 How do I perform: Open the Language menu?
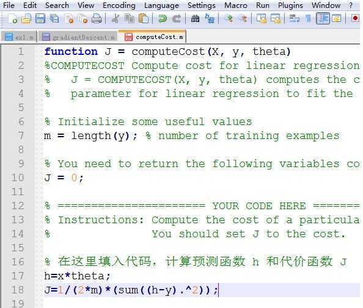pyautogui.click(x=161, y=5)
